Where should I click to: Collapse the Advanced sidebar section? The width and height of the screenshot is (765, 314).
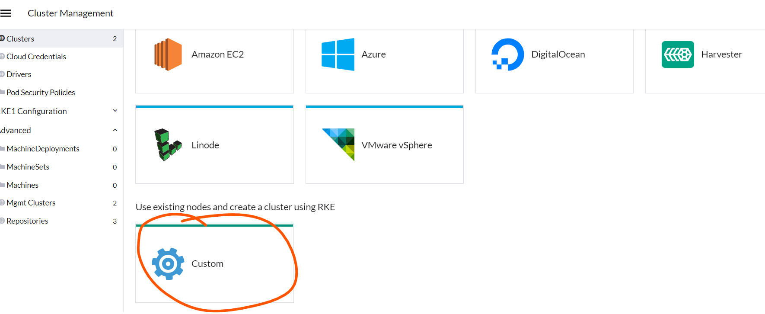pos(115,130)
